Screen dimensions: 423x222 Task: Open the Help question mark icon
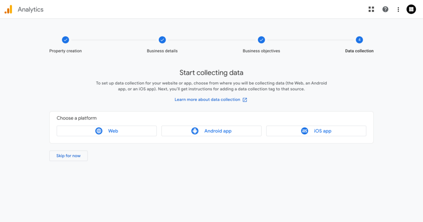coord(385,9)
